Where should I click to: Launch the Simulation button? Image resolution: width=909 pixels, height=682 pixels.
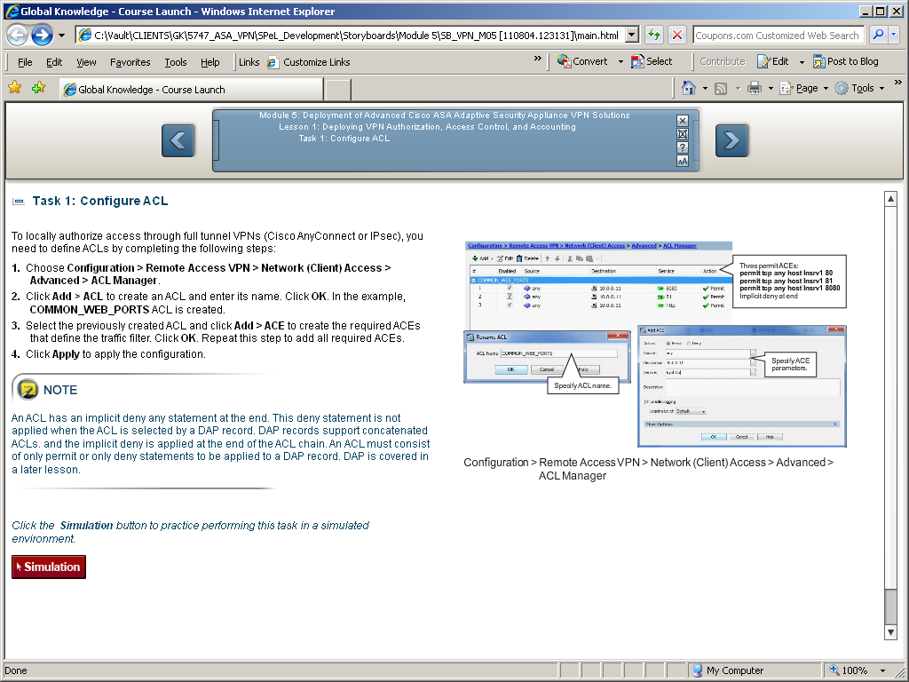tap(49, 567)
